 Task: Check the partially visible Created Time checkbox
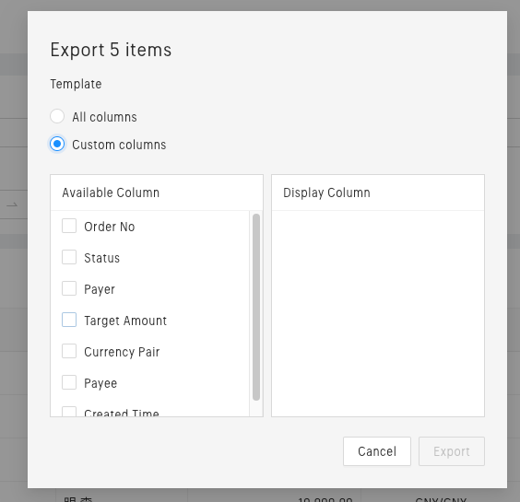pyautogui.click(x=69, y=411)
